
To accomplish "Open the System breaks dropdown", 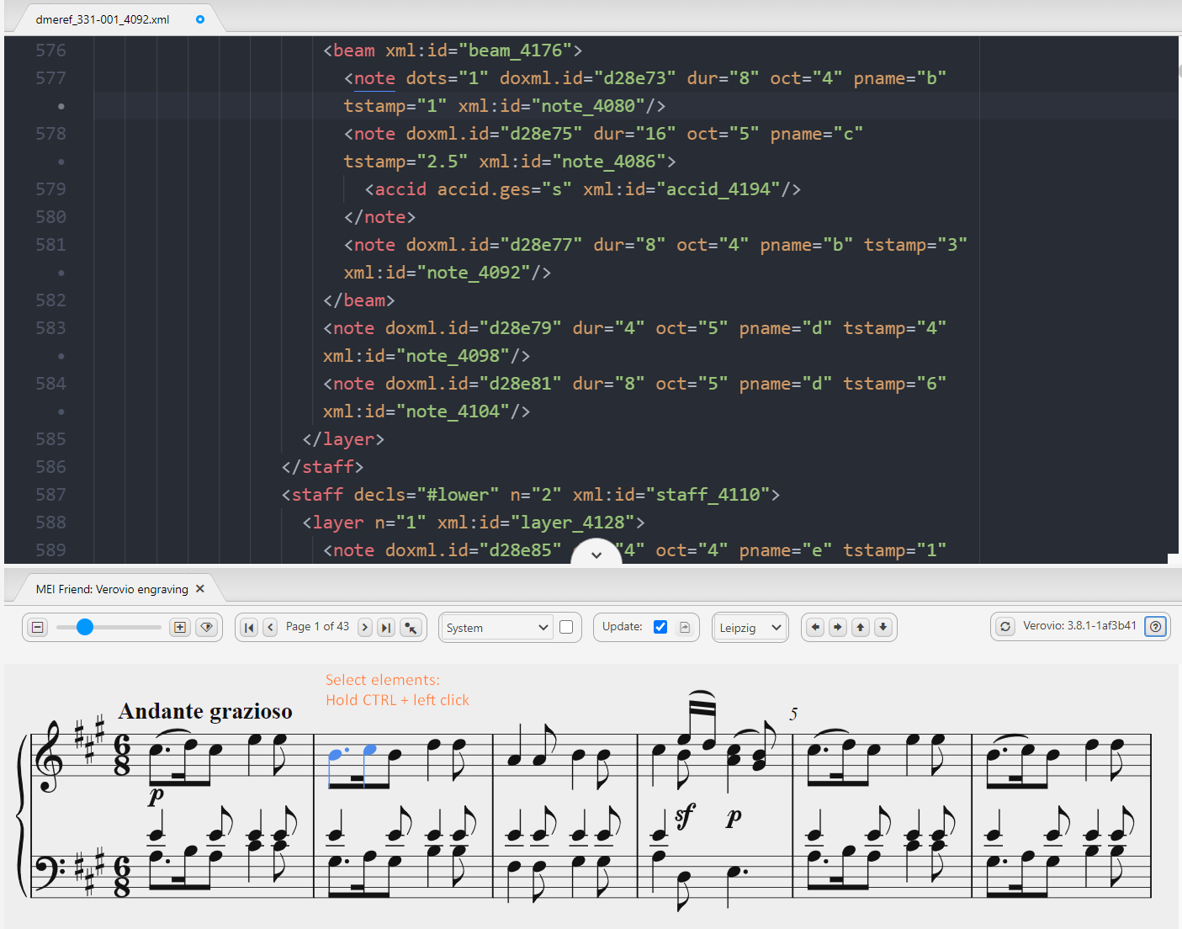I will tap(496, 628).
